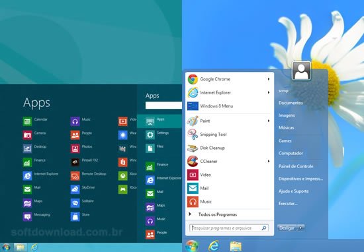Select the highlighted Apps search category
Viewport: 364px width, 252px height.
(x=159, y=121)
